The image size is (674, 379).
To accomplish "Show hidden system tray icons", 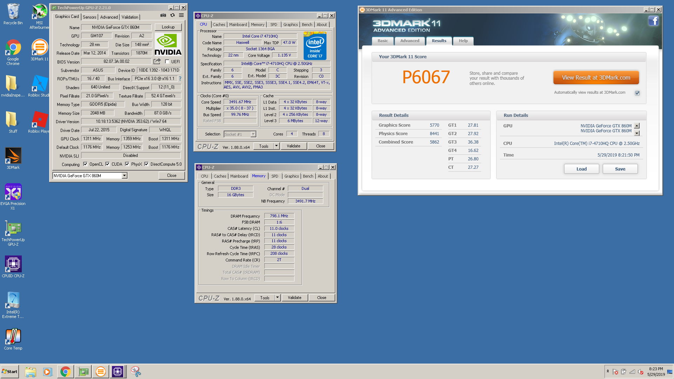I will coord(608,371).
